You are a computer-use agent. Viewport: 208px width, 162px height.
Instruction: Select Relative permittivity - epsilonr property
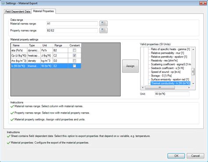[169, 57]
